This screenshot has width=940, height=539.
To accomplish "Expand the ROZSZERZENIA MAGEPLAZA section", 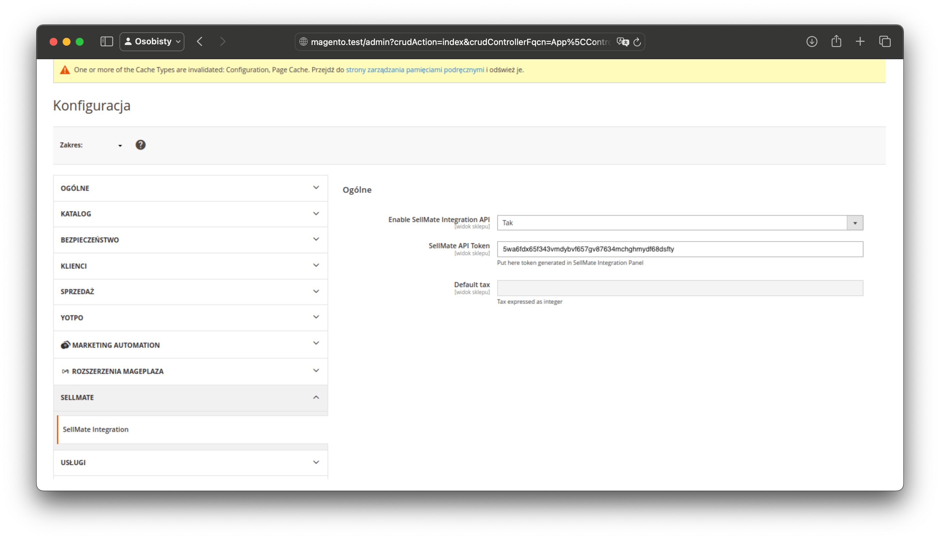I will point(191,371).
